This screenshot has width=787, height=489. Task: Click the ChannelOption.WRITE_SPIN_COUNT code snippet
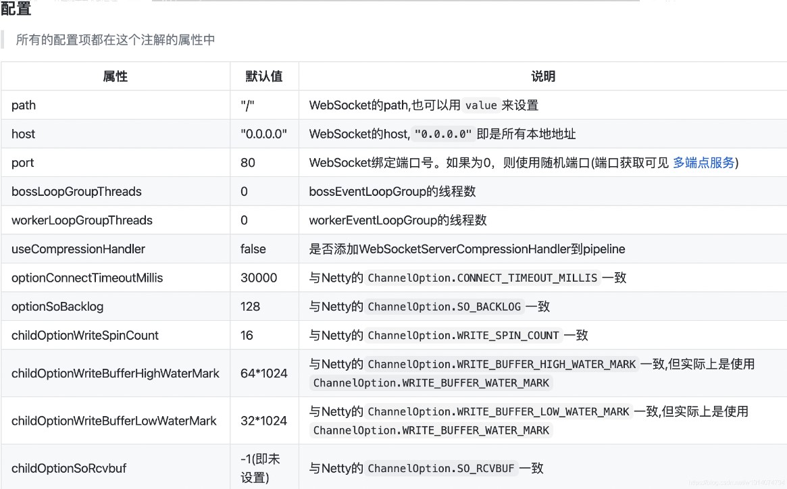click(463, 336)
